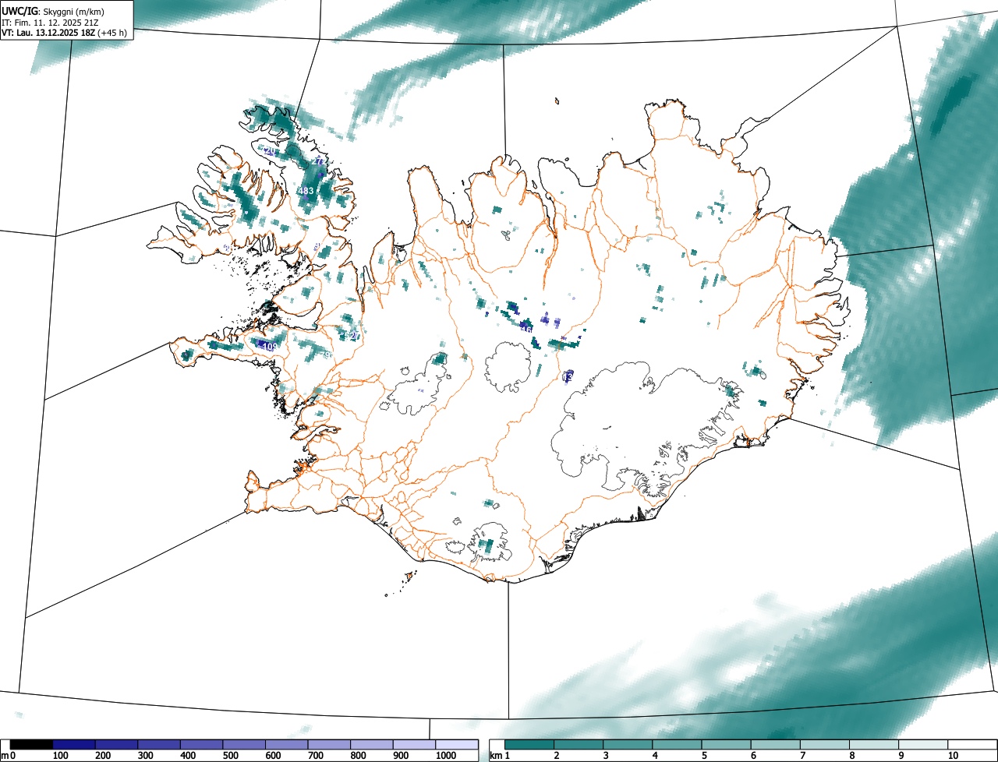Click the "UWC/IG: Skyggni (m/km)" title
The height and width of the screenshot is (762, 998).
coord(55,11)
